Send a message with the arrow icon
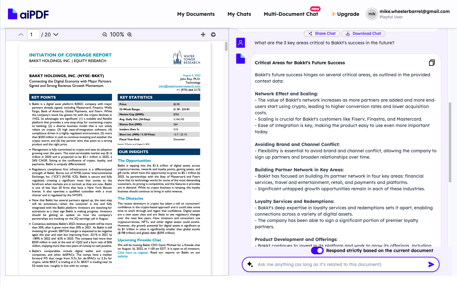Screen dimensions: 457x285 (x=431, y=264)
